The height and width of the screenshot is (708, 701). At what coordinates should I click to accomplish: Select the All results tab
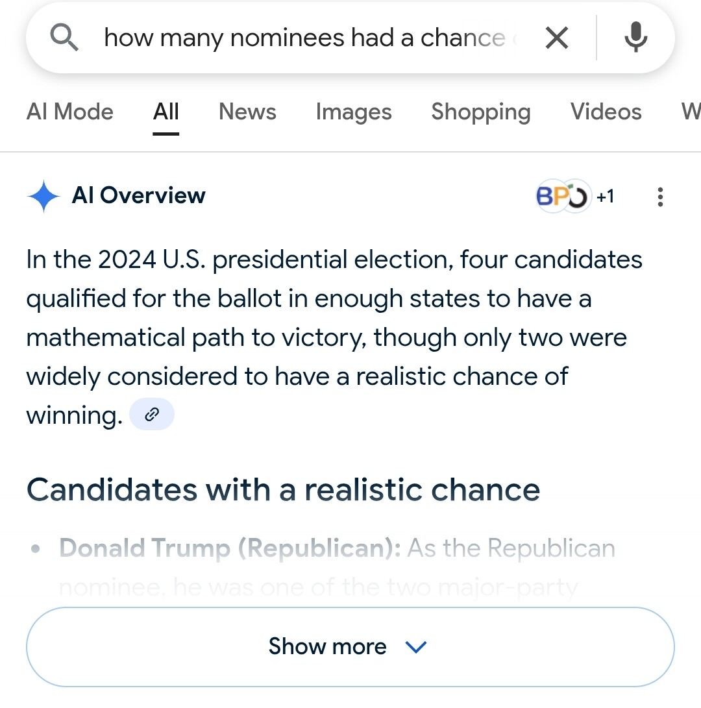pyautogui.click(x=166, y=112)
